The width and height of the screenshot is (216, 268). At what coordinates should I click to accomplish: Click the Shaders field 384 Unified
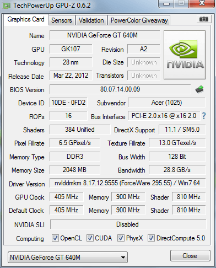click(x=80, y=130)
